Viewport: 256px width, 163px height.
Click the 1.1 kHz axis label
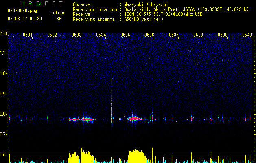(x=3, y=53)
